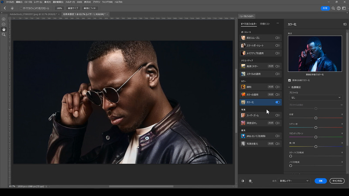Click the blue OK button
Viewport: 349px width, 196px height.
320,181
